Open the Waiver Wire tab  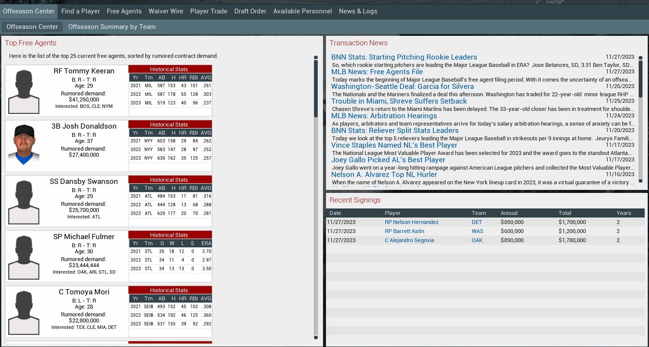point(166,11)
